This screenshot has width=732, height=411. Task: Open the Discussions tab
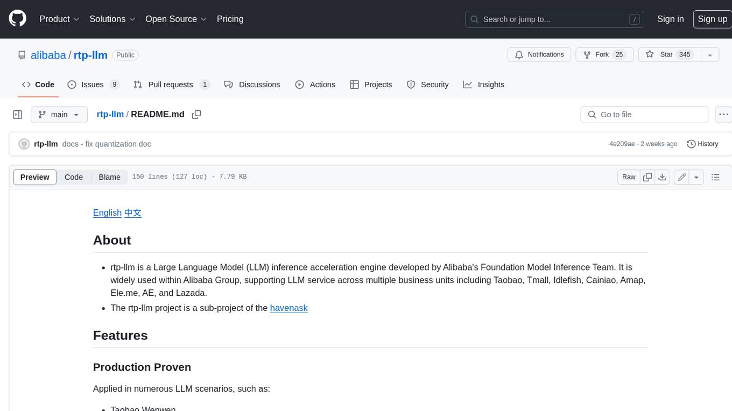pos(252,84)
